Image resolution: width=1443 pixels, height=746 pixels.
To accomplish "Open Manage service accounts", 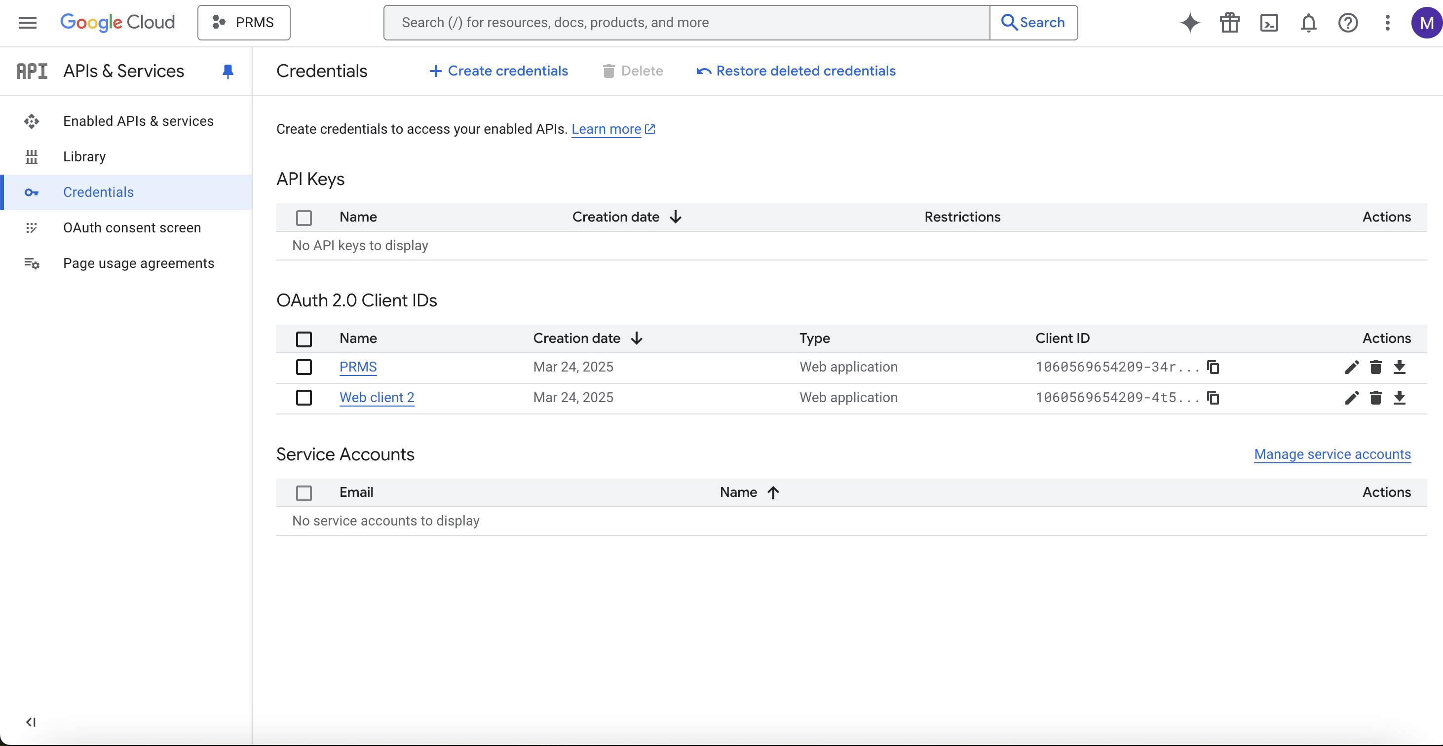I will tap(1332, 454).
